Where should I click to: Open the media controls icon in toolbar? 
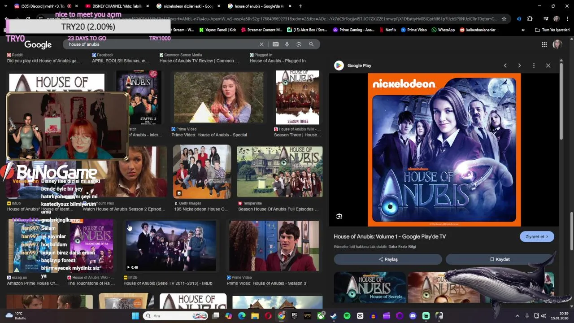point(546,19)
